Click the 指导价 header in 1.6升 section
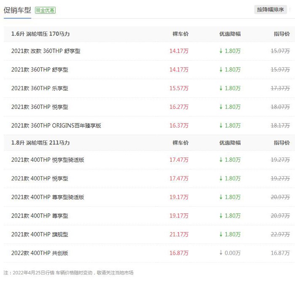 [x=282, y=34]
